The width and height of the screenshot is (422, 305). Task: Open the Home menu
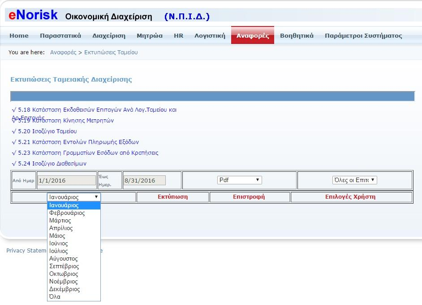(19, 35)
